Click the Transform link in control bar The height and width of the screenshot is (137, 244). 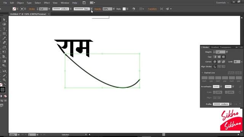pos(152,9)
